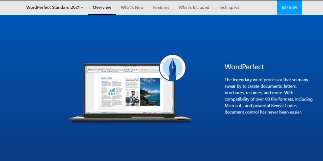
Task: Click the 'Invest in You' document page
Action: click(x=112, y=92)
